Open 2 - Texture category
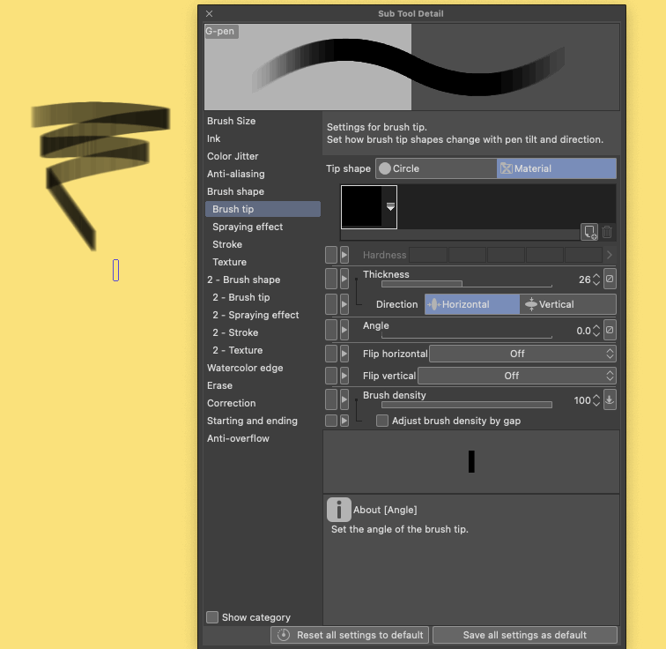Screen dimensions: 666x649 pos(238,350)
